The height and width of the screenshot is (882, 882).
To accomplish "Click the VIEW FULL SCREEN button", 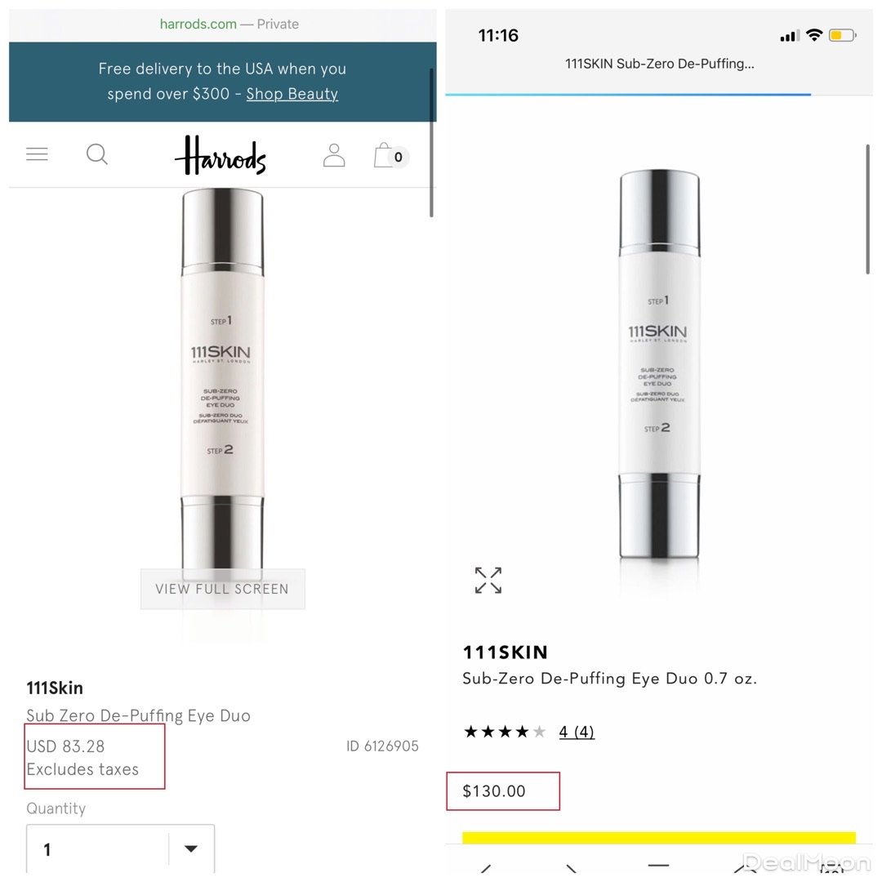I will (x=223, y=589).
